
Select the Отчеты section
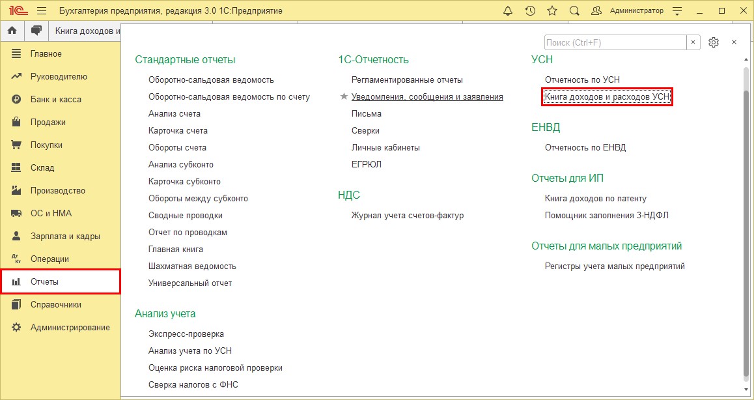click(x=61, y=281)
